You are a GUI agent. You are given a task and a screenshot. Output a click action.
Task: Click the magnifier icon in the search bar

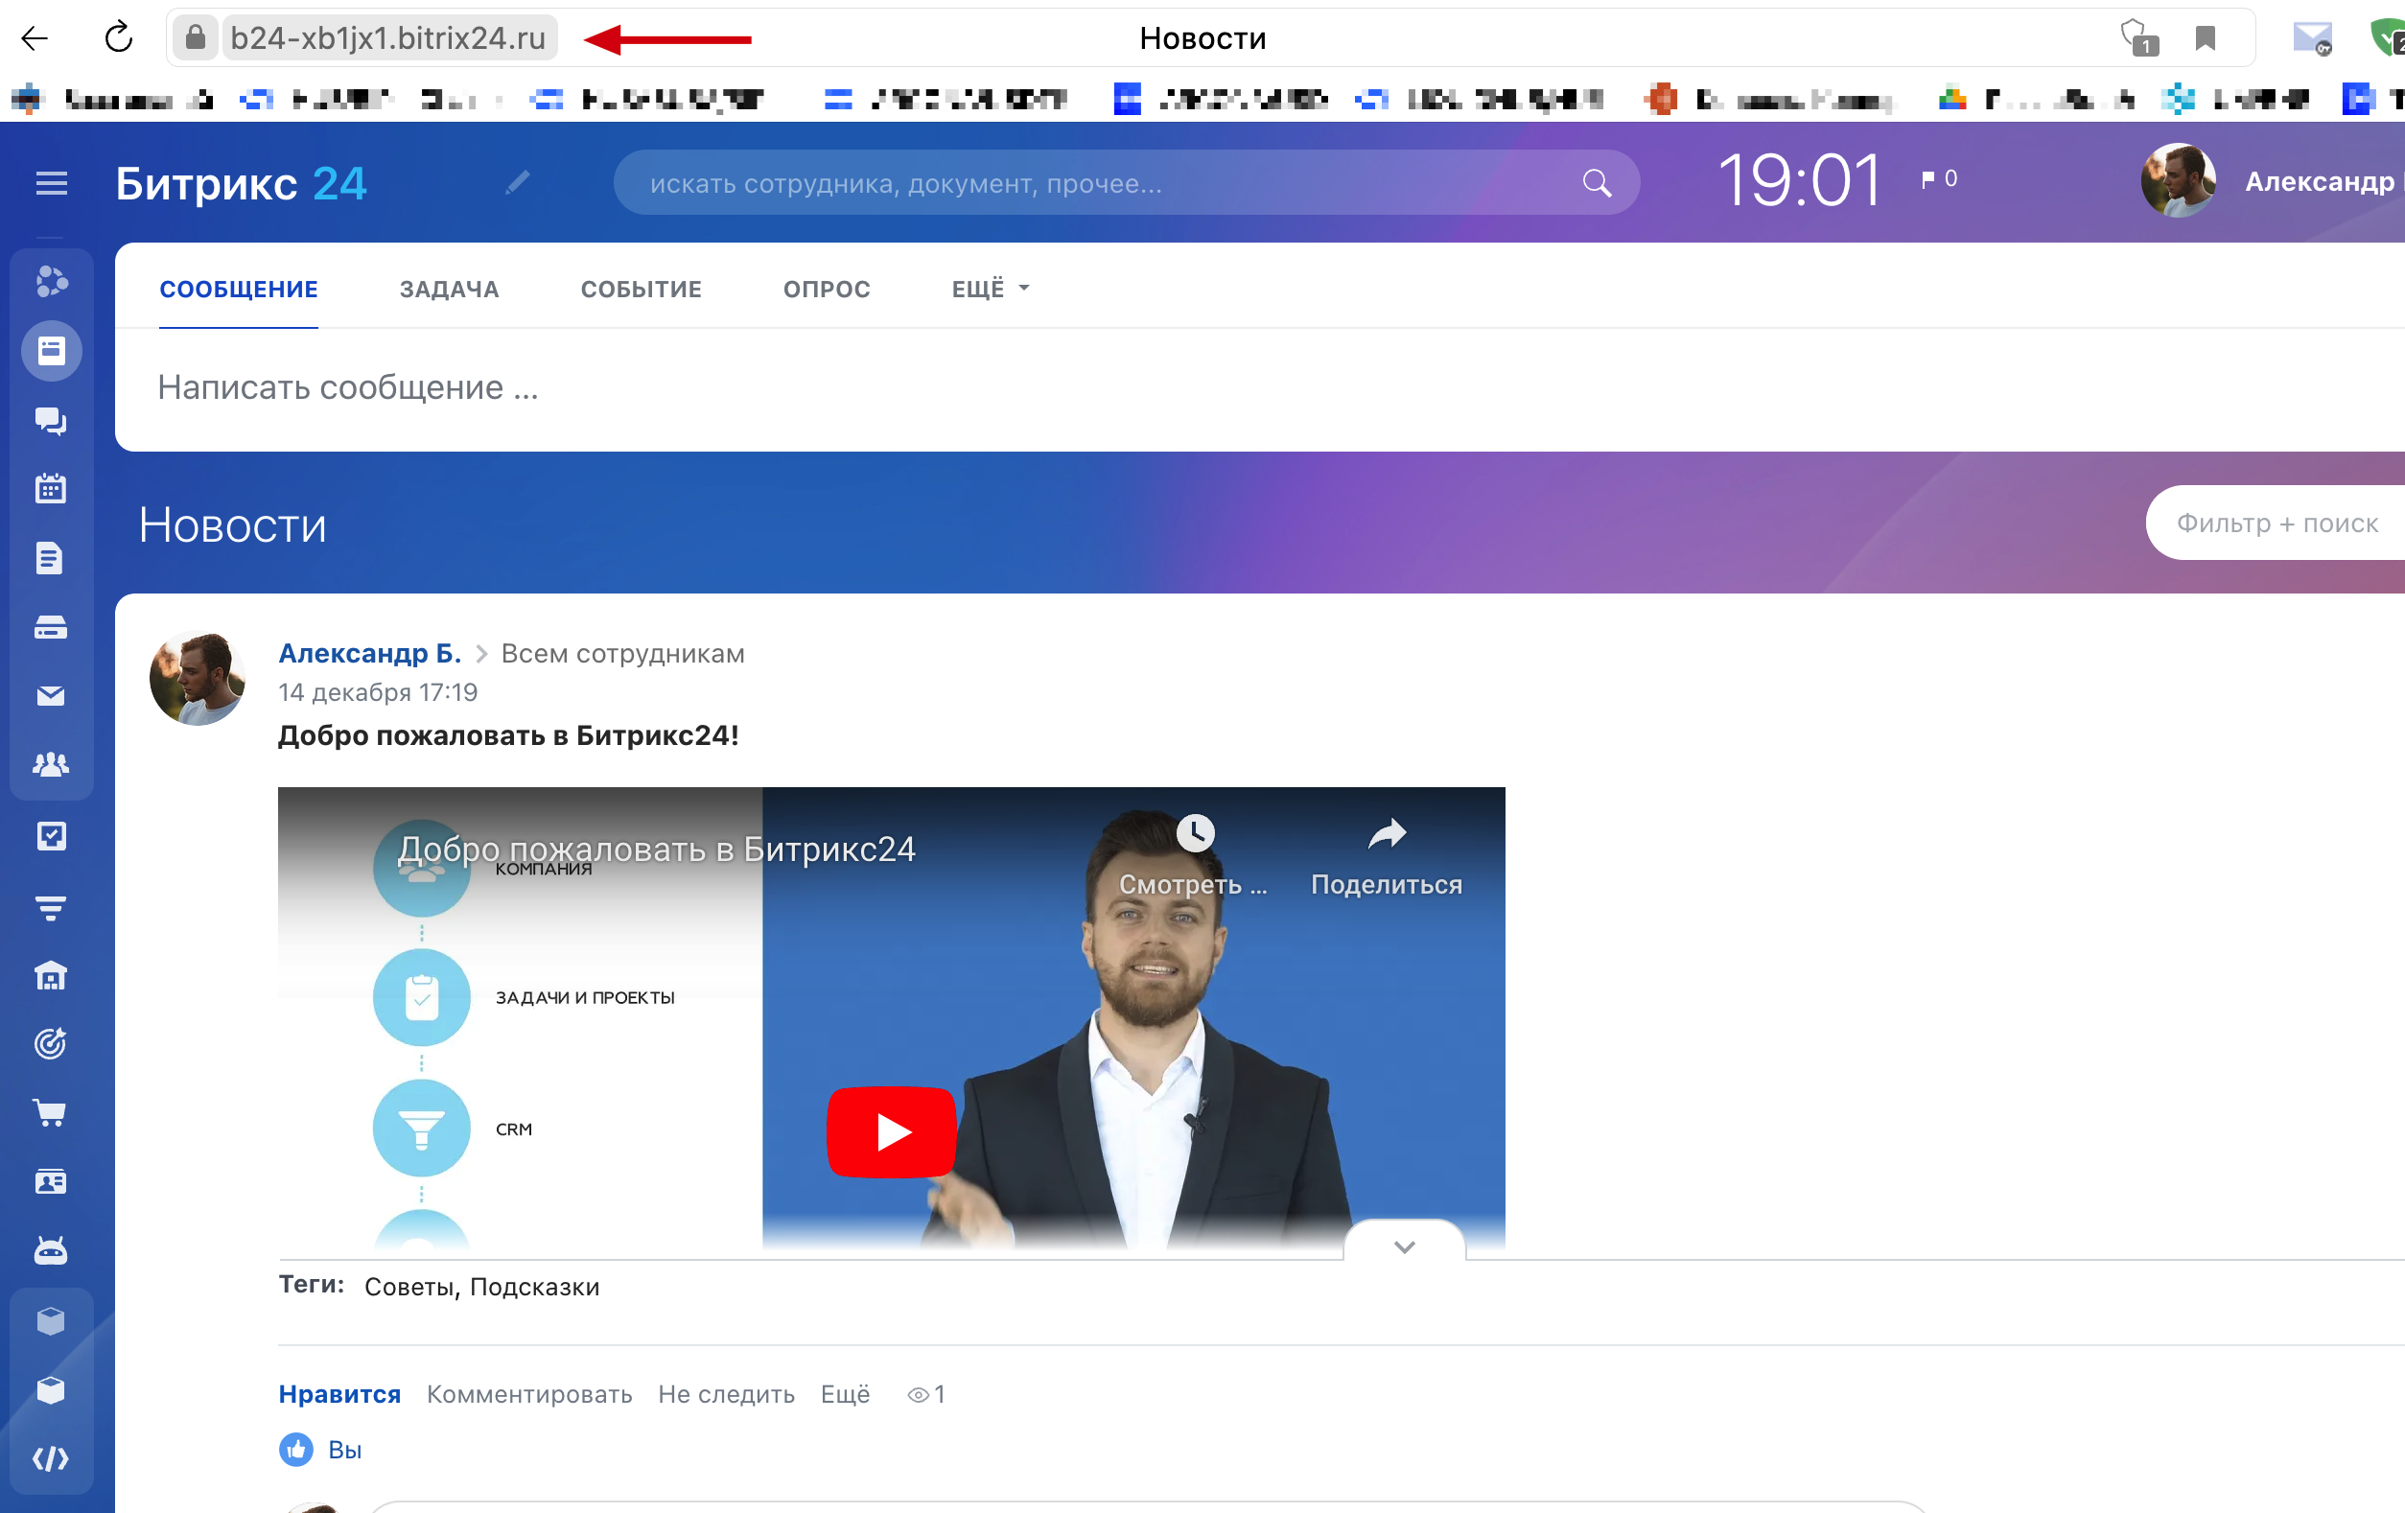point(1596,183)
